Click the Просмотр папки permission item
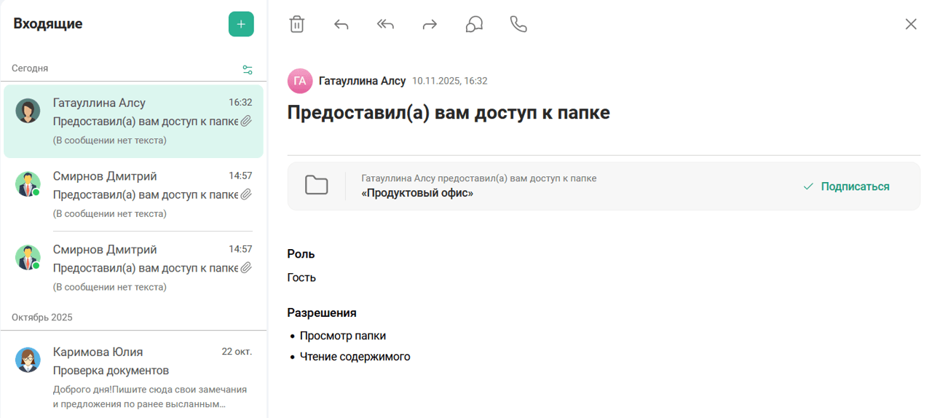Image resolution: width=932 pixels, height=418 pixels. (x=343, y=336)
